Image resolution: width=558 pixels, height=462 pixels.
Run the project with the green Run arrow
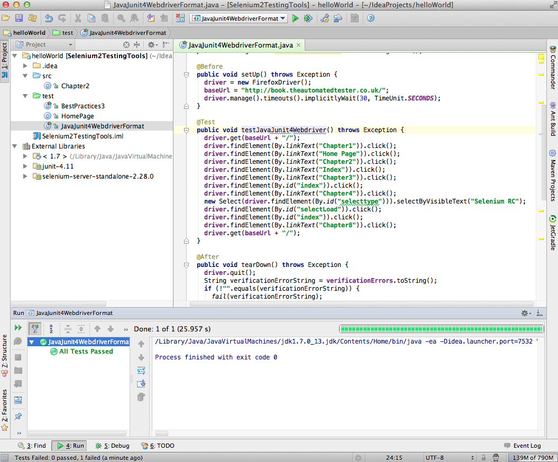pos(296,18)
